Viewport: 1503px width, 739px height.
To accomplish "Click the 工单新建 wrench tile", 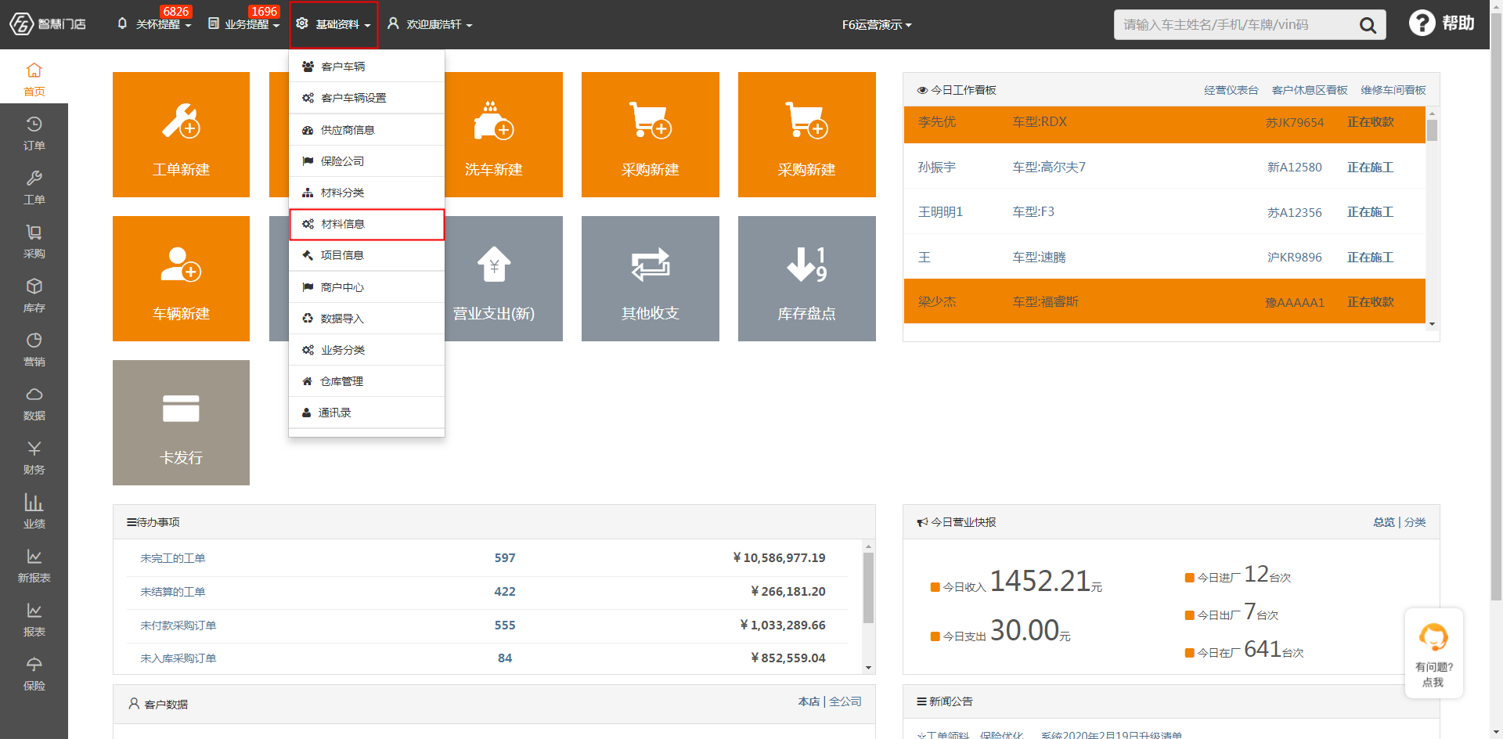I will 181,135.
